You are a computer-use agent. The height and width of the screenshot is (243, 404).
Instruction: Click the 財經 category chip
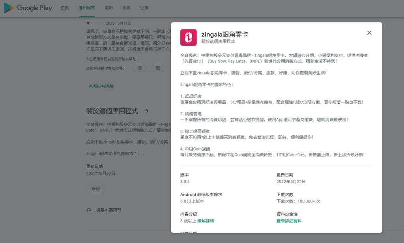tap(95, 189)
